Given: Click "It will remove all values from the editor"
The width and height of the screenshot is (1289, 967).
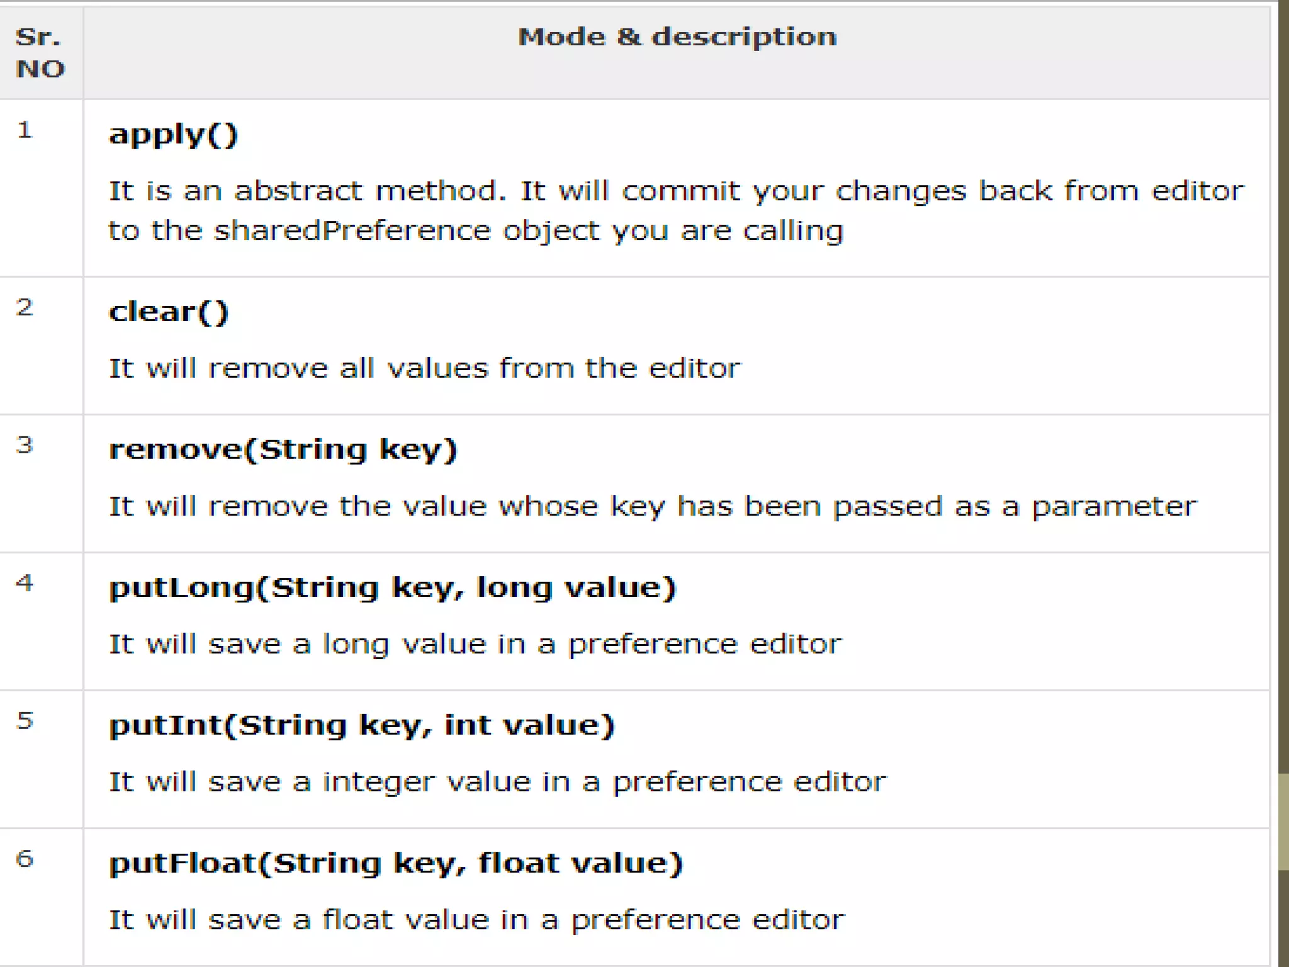Looking at the screenshot, I should coord(425,368).
